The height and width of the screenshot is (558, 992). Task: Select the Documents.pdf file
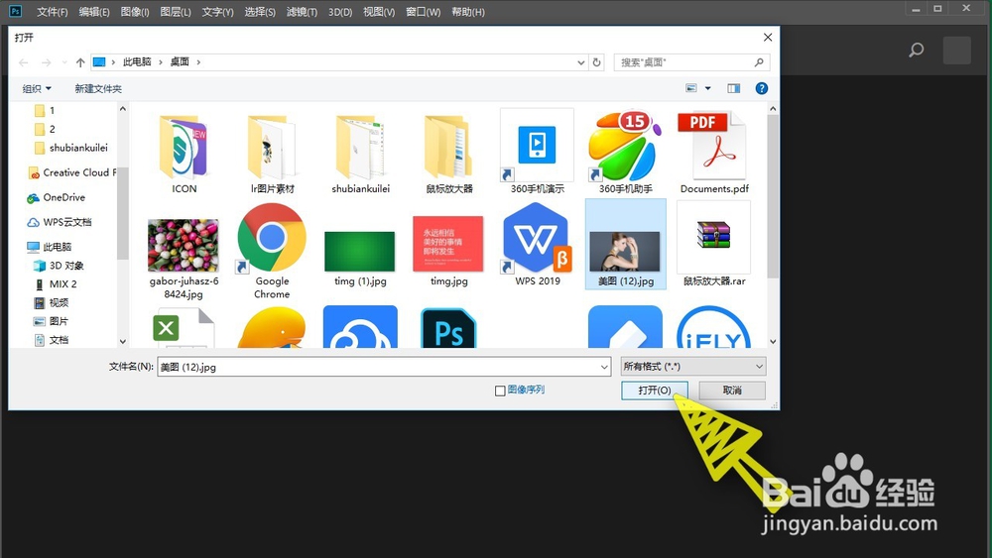click(x=714, y=153)
